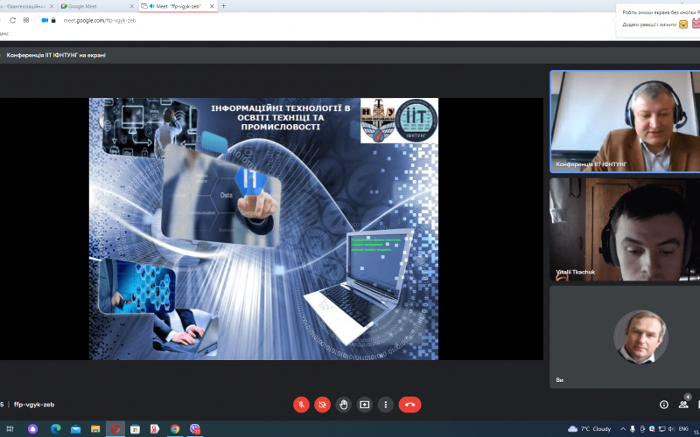
Task: Reload the page with the refresh icon
Action: (x=12, y=20)
